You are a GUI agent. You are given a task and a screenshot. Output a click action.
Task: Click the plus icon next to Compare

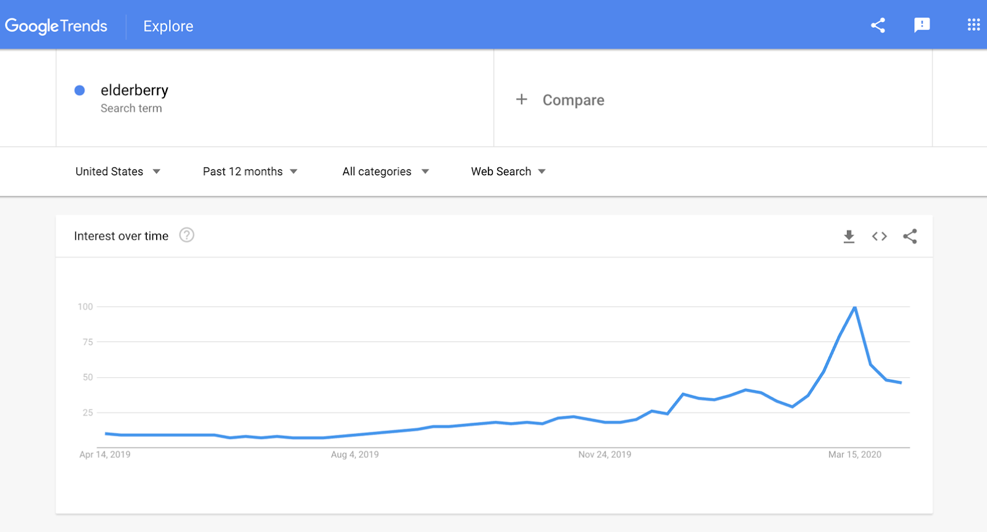[522, 99]
